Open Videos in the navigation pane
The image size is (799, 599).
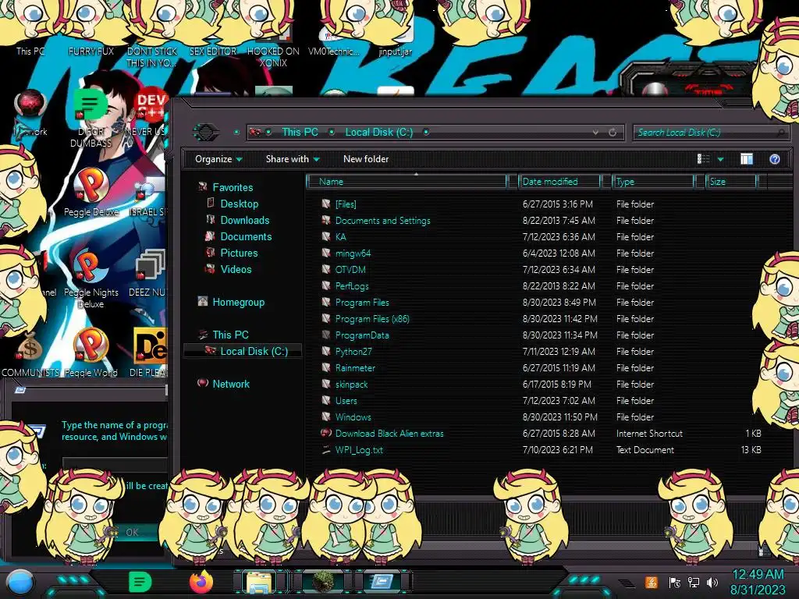236,269
